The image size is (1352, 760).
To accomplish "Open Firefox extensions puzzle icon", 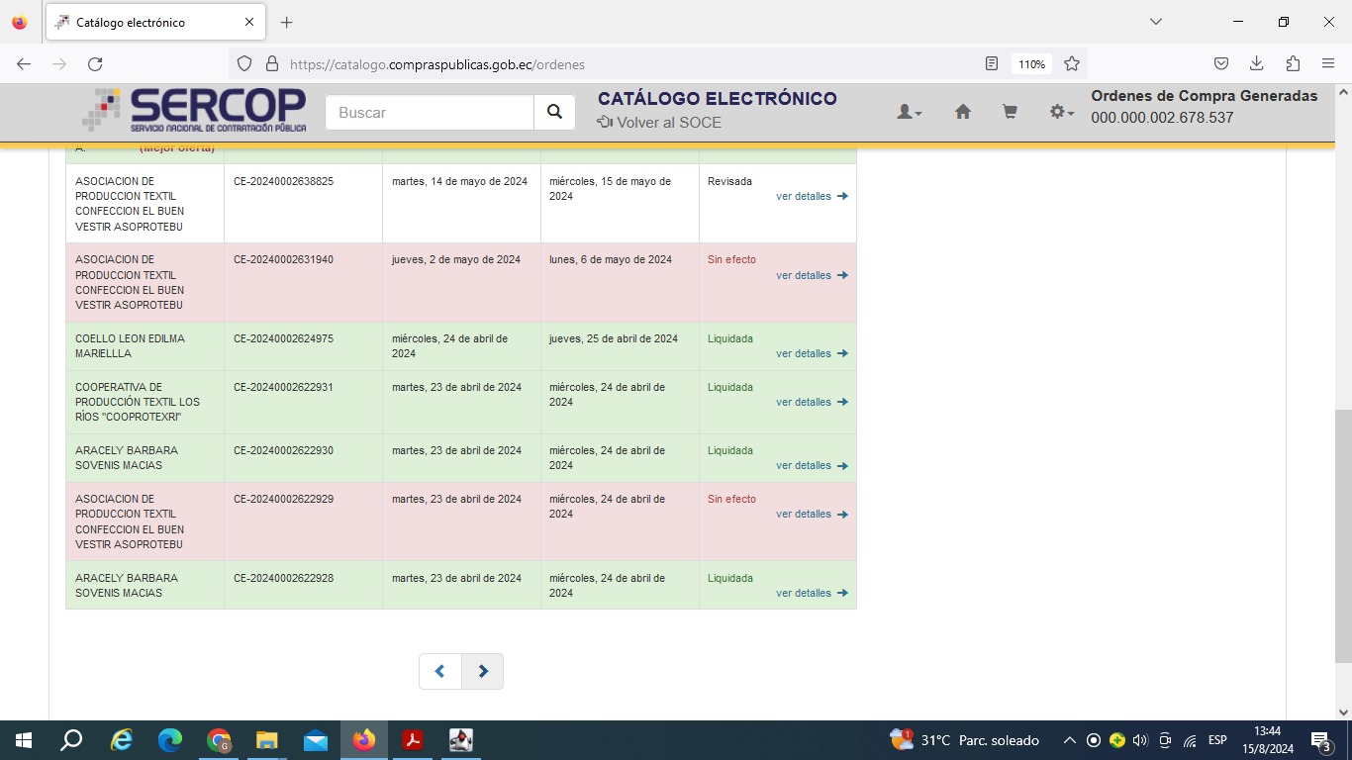I will [x=1293, y=64].
